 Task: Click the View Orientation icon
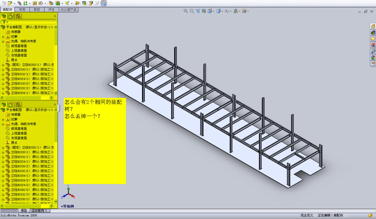(x=210, y=11)
